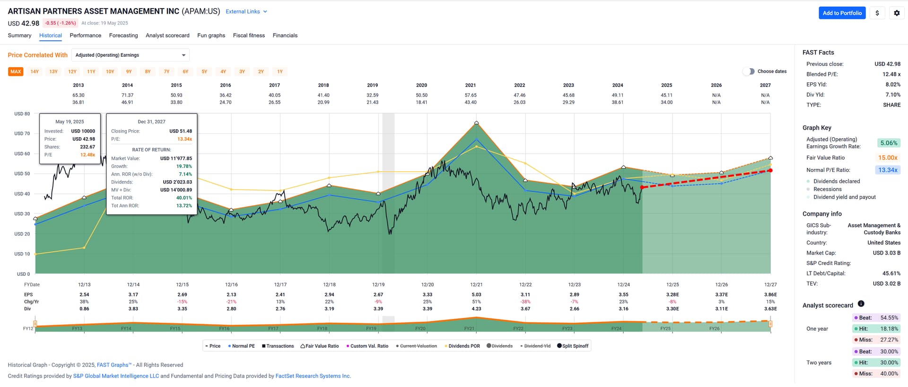Switch to Fun graphs tab

(x=211, y=35)
